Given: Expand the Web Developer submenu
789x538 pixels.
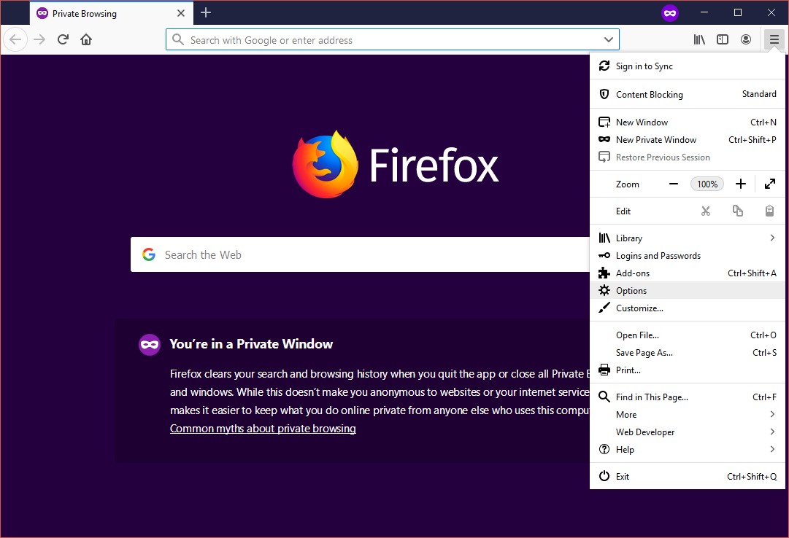Looking at the screenshot, I should [x=688, y=432].
